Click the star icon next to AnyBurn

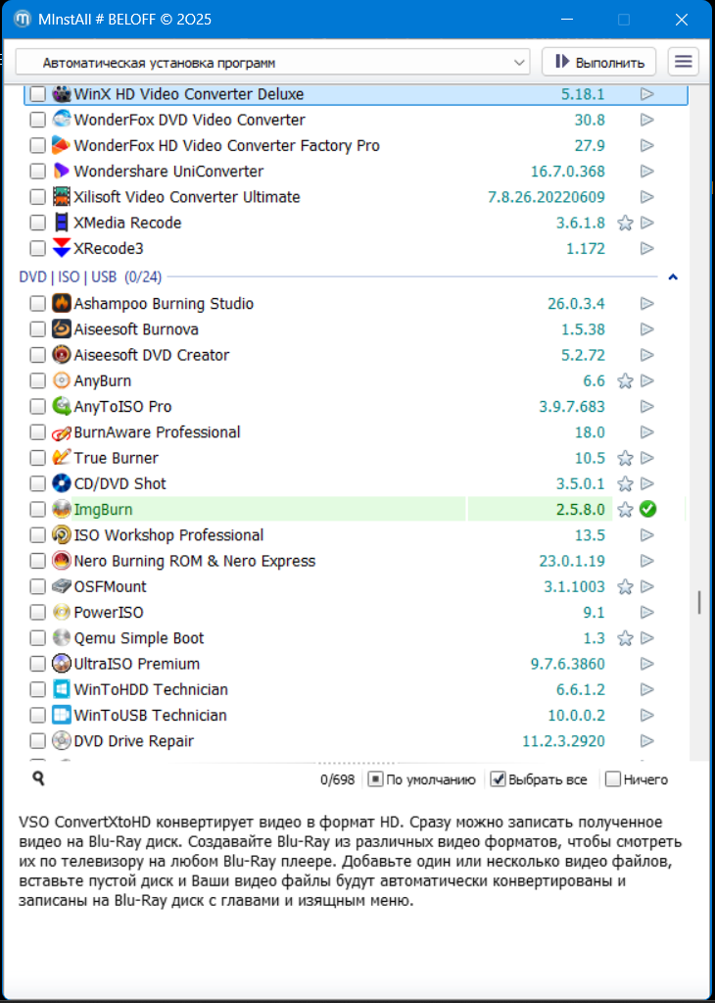(625, 381)
